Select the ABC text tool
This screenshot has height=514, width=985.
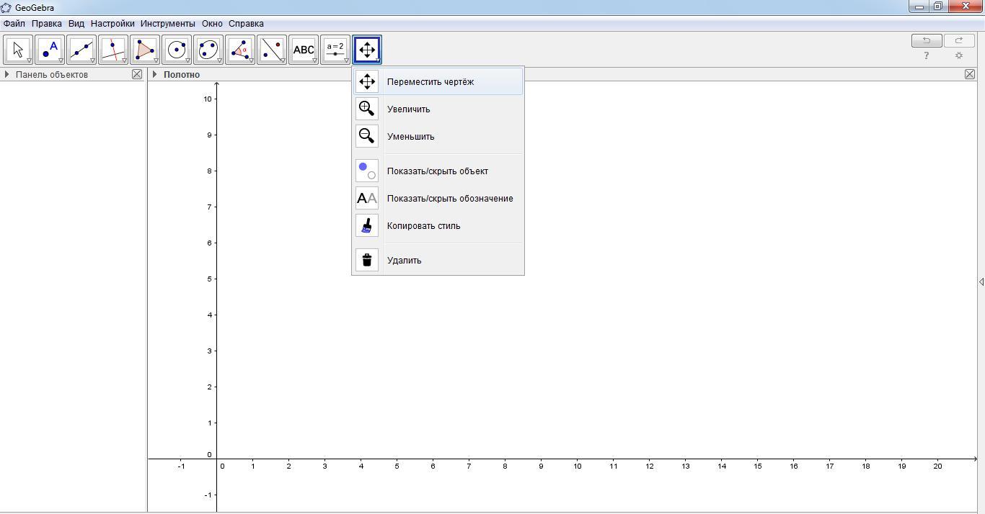(304, 50)
